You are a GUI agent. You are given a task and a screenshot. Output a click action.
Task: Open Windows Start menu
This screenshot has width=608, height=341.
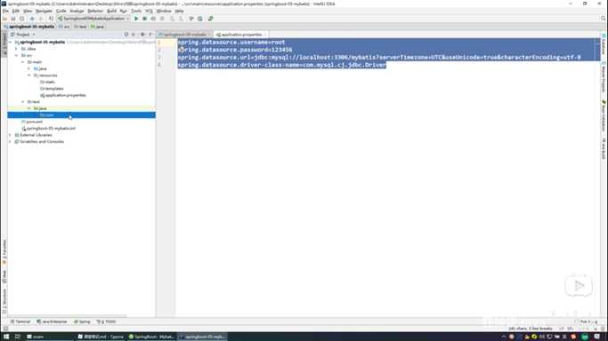(x=6, y=337)
